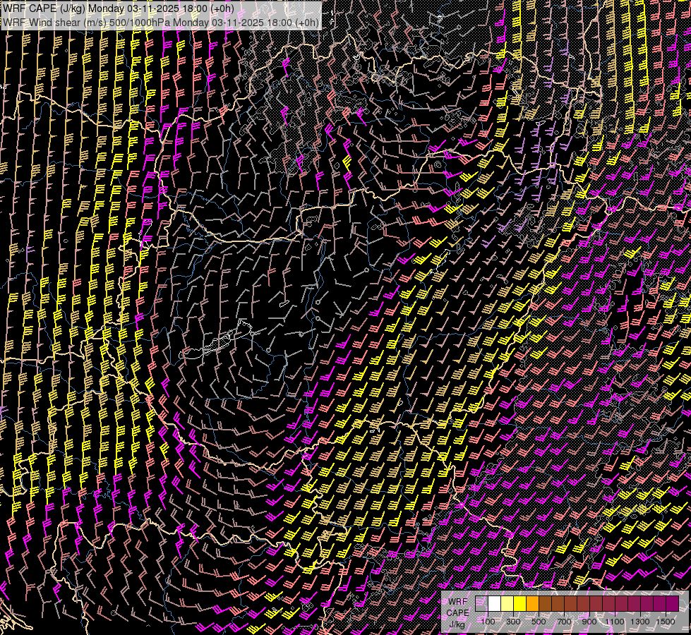This screenshot has height=635, width=691.
Task: Click the WRF Wind shear title line
Action: [161, 22]
